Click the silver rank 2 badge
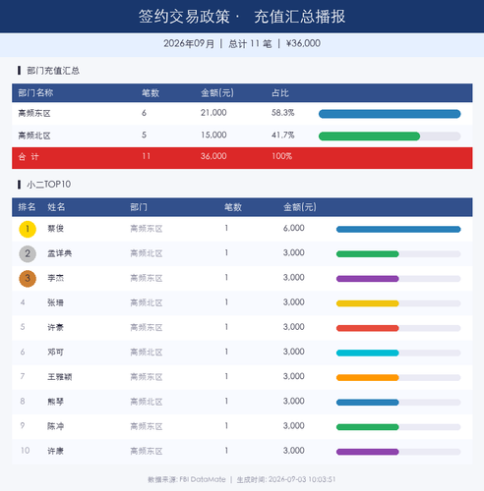This screenshot has height=491, width=484. tap(28, 253)
